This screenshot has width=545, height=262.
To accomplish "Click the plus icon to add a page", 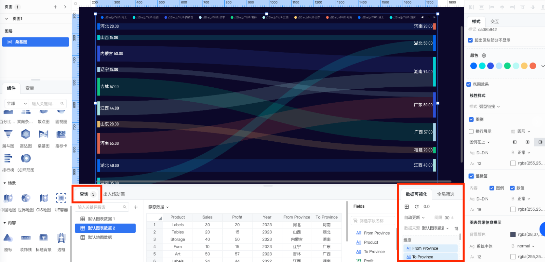I will (55, 7).
